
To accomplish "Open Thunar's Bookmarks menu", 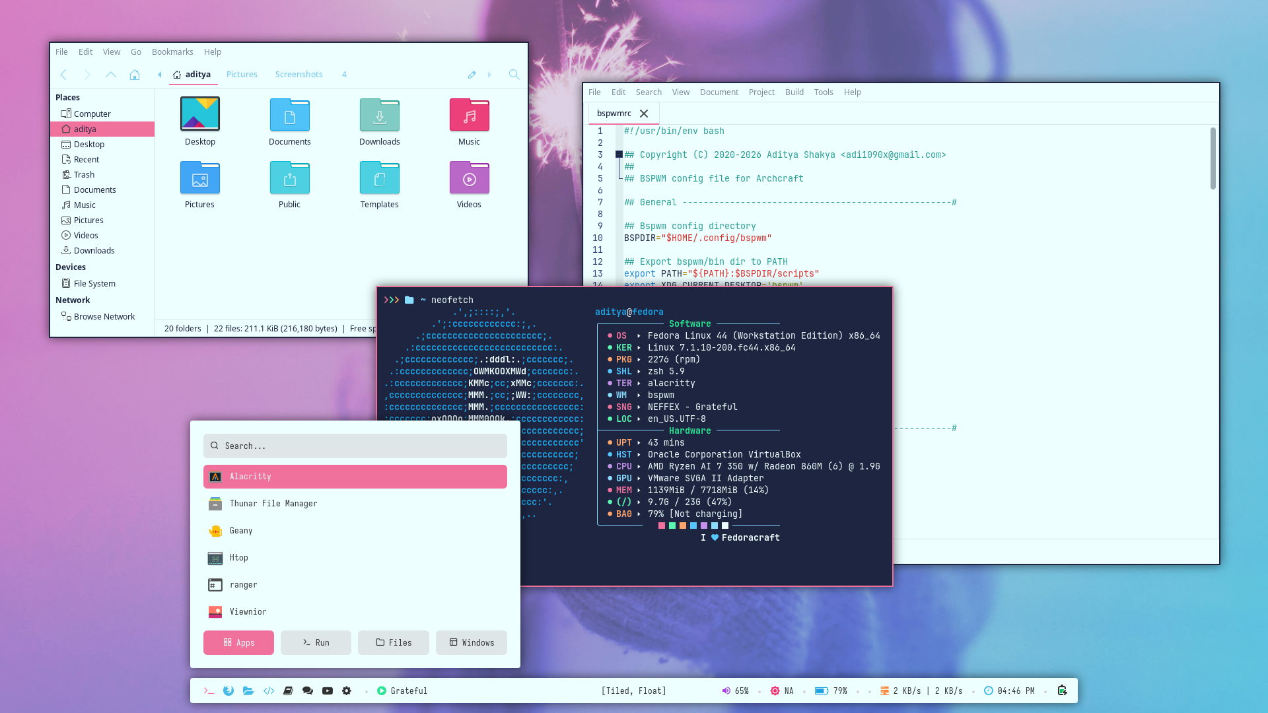I will (x=172, y=51).
